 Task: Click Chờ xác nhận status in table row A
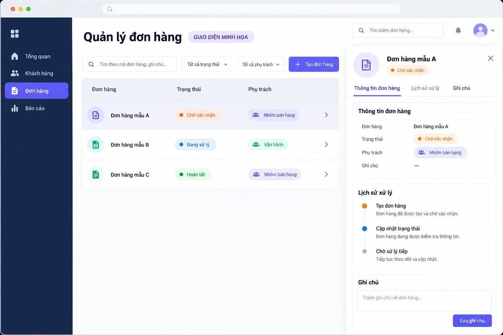point(198,115)
